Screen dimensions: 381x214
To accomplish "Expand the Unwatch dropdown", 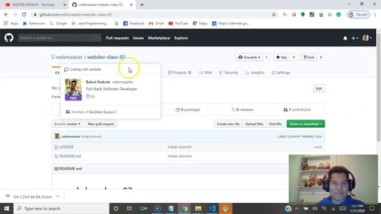I will pos(249,57).
